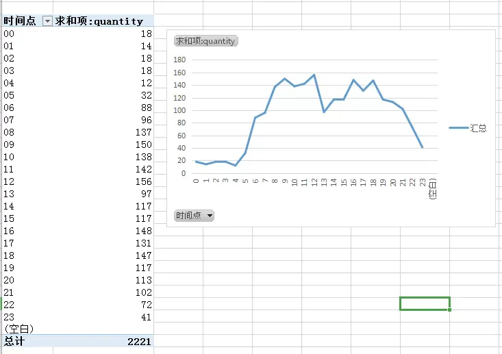Select row label cell 00
Image resolution: width=502 pixels, height=354 pixels.
[28, 34]
